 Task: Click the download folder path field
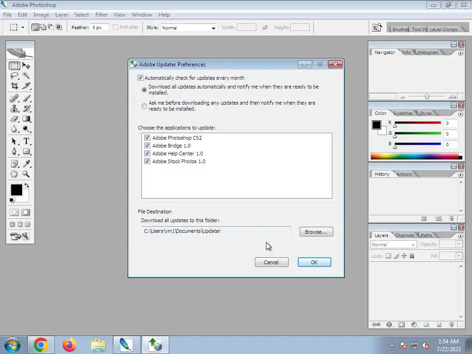tap(216, 231)
